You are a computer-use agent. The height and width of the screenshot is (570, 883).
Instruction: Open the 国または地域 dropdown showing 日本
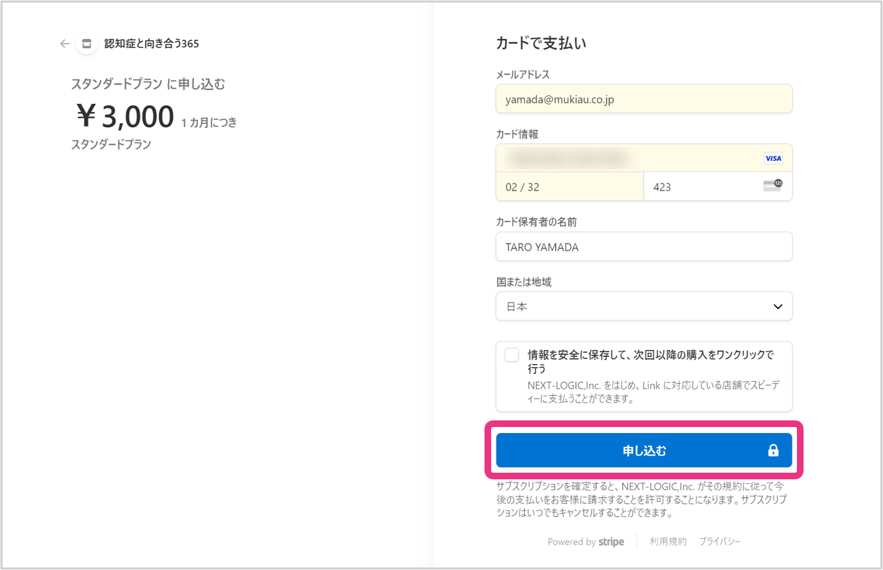coord(643,307)
